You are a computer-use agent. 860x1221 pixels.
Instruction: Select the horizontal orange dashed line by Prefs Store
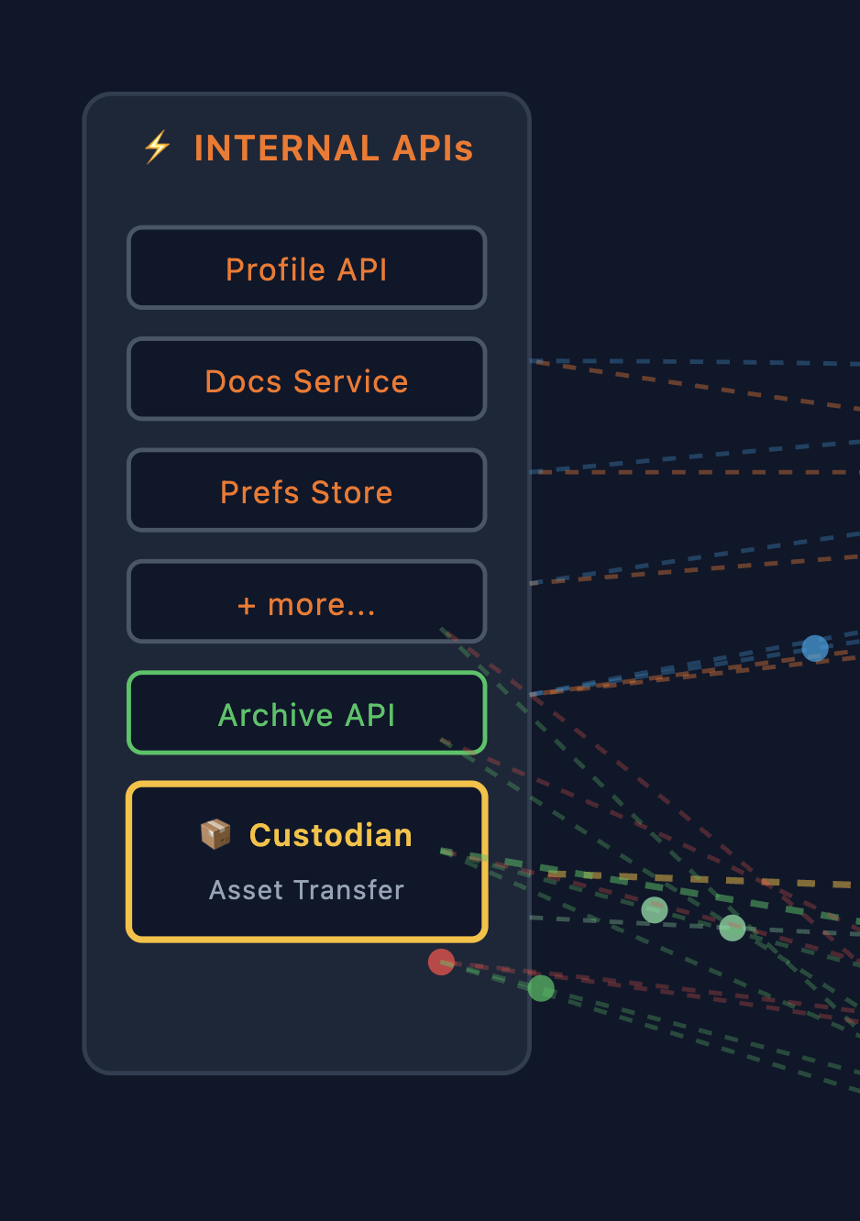pos(697,472)
